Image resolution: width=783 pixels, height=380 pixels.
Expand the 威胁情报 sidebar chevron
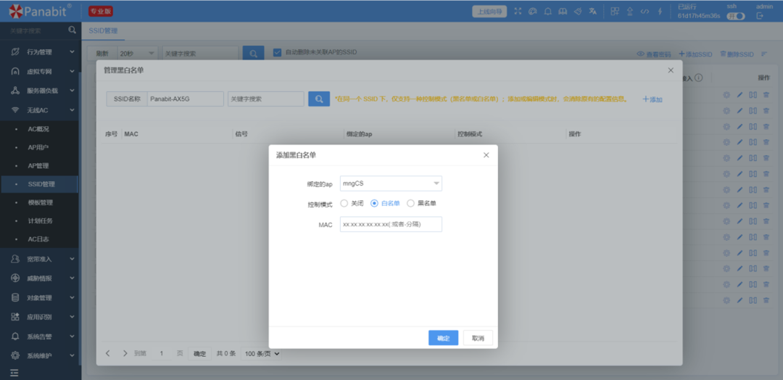(x=72, y=278)
